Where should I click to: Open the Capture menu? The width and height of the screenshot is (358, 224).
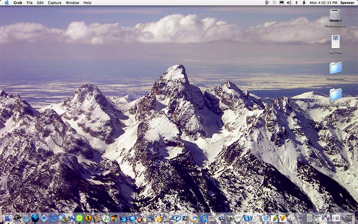(55, 3)
